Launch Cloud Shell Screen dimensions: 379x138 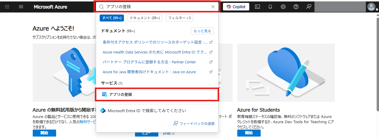pos(257,7)
